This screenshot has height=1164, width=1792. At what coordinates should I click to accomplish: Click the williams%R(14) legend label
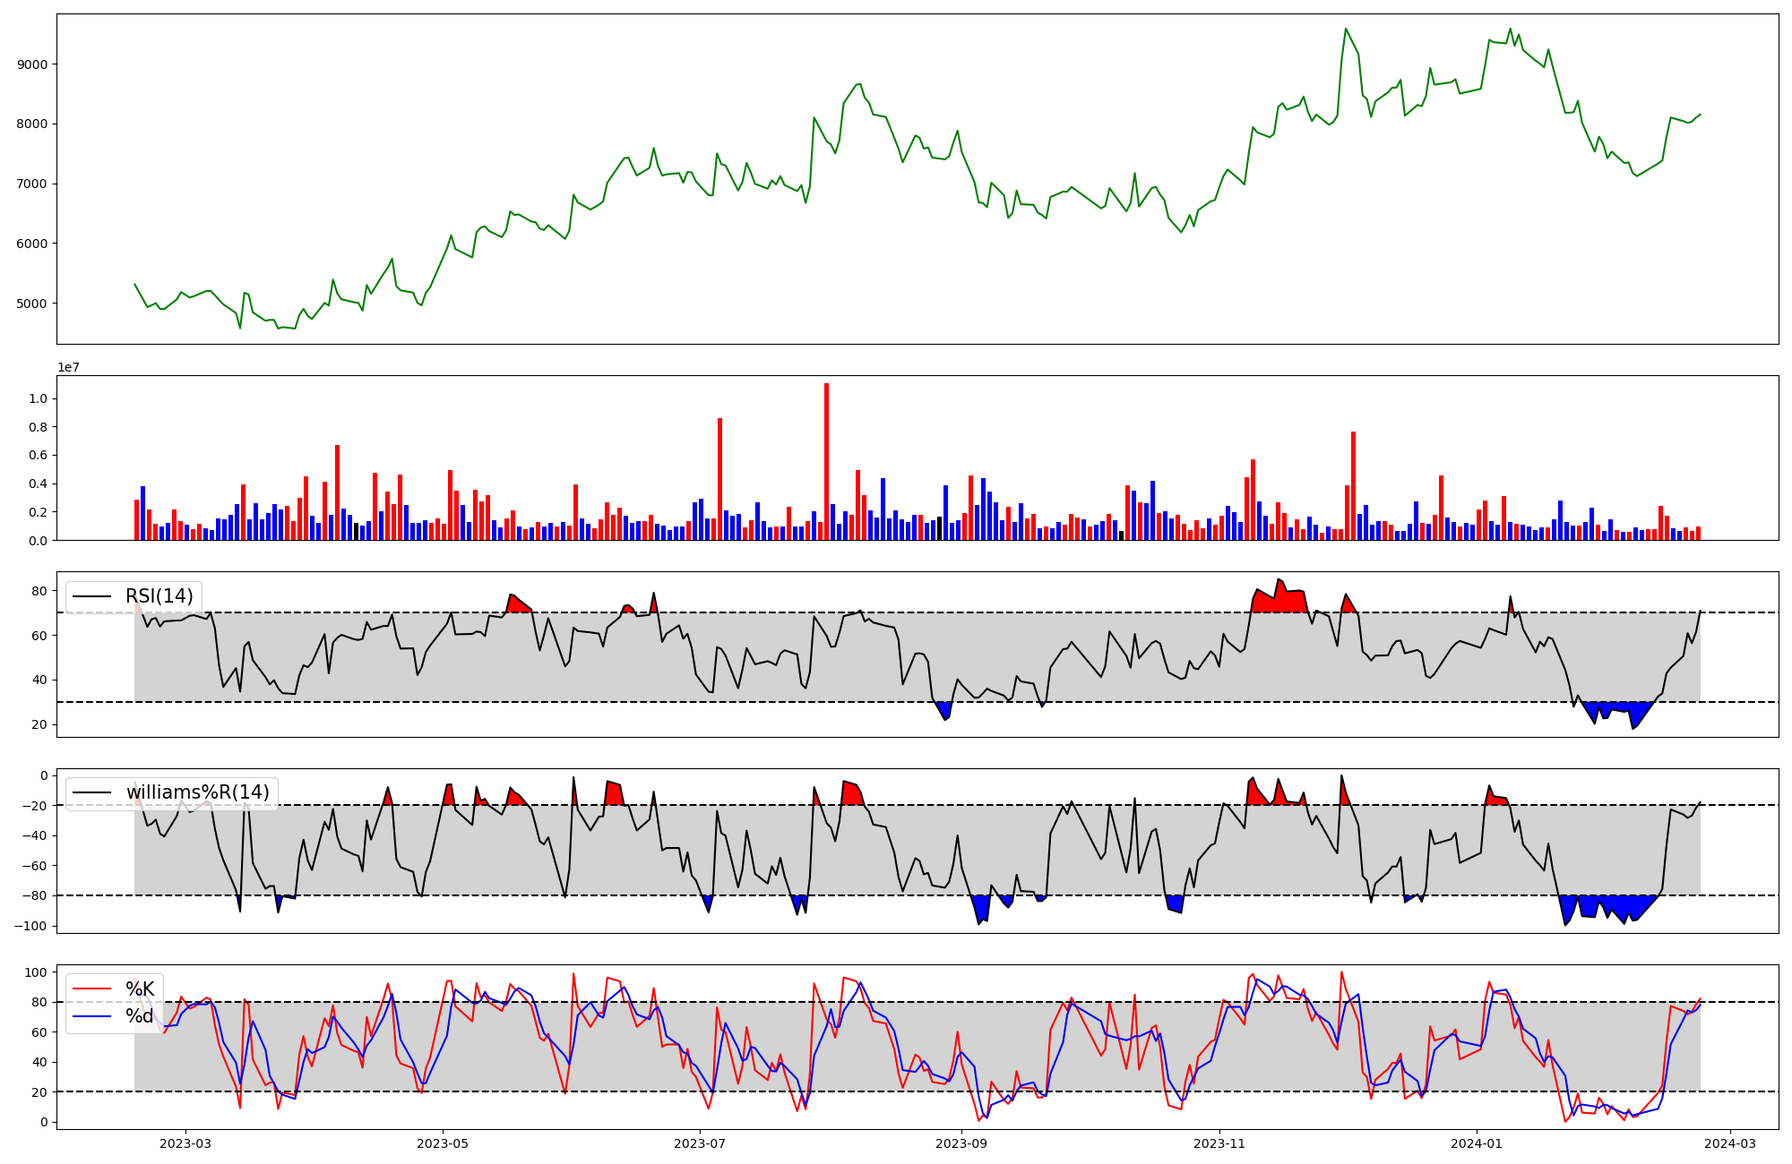coord(197,792)
